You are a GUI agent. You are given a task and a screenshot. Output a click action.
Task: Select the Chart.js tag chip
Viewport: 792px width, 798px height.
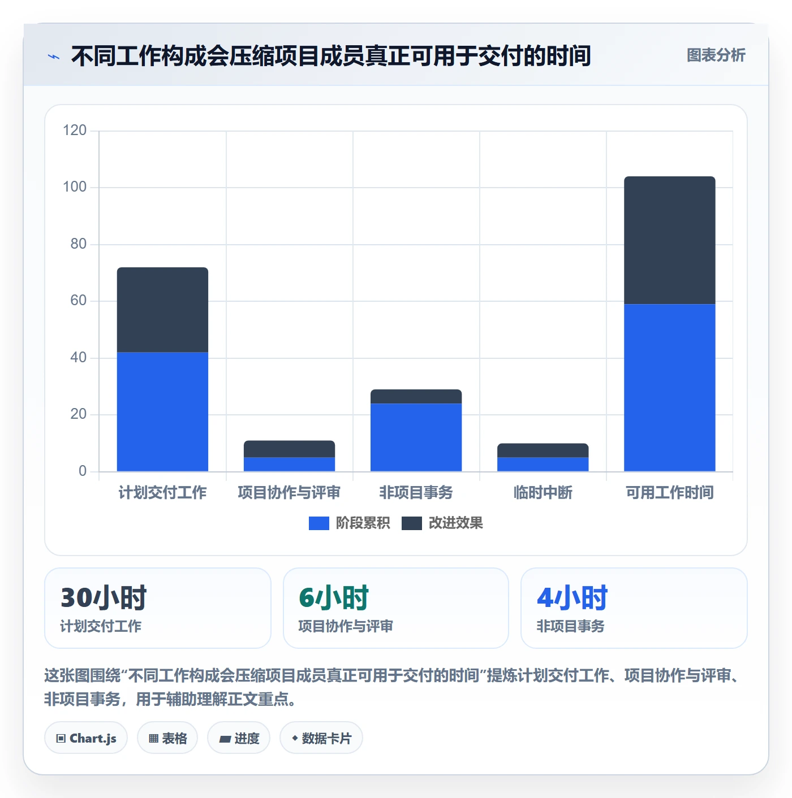pos(86,738)
